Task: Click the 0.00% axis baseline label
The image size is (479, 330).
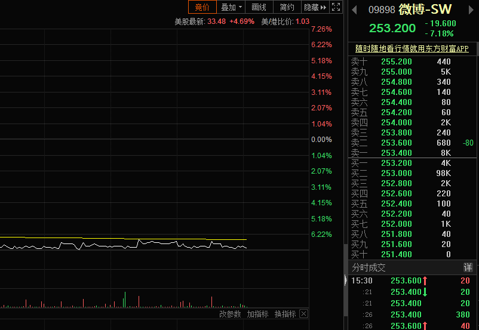Action: tap(321, 140)
